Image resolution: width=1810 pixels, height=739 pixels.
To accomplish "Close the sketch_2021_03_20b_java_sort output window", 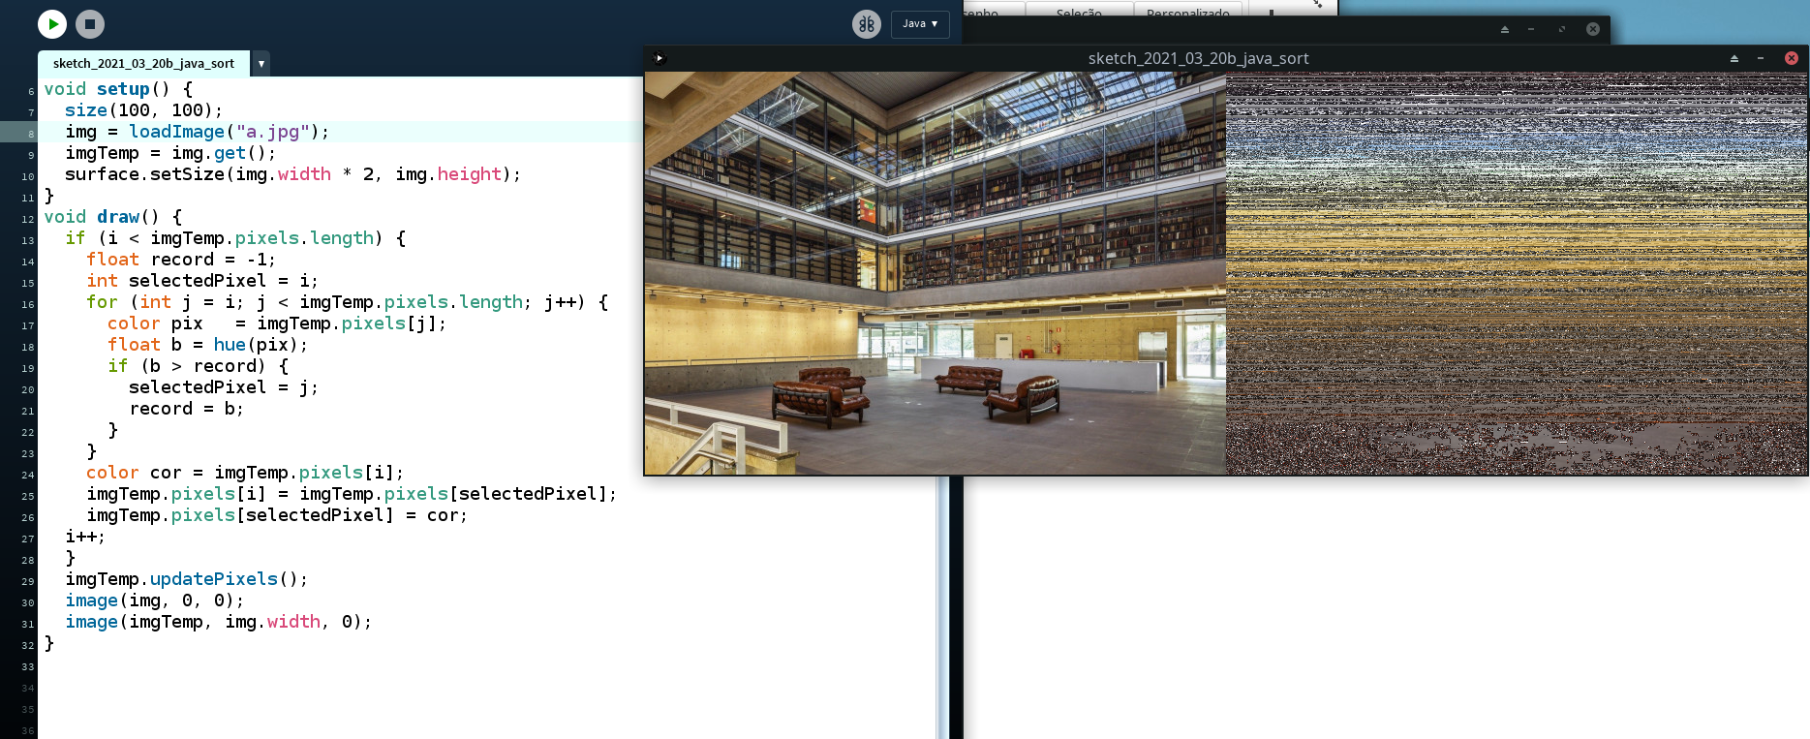I will pyautogui.click(x=1792, y=58).
